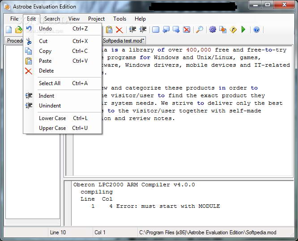Click the number '400,000' in the editor

(x=199, y=50)
